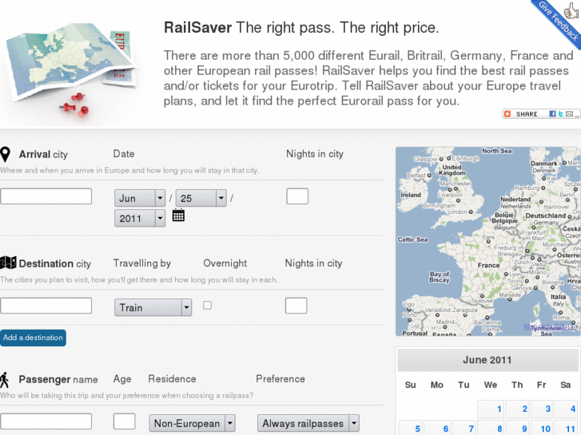Select June 7 in the calendar
The width and height of the screenshot is (581, 435).
(464, 428)
